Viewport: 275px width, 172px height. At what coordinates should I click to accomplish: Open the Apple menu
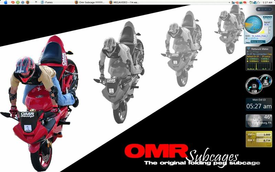[5, 2]
